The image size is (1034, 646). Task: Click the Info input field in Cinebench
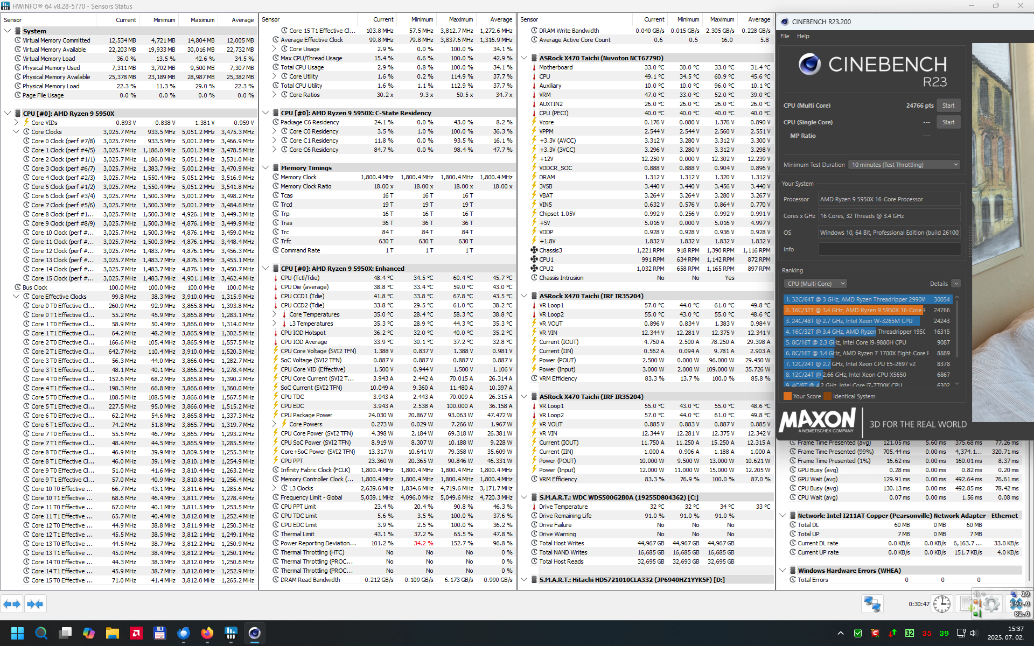point(889,249)
